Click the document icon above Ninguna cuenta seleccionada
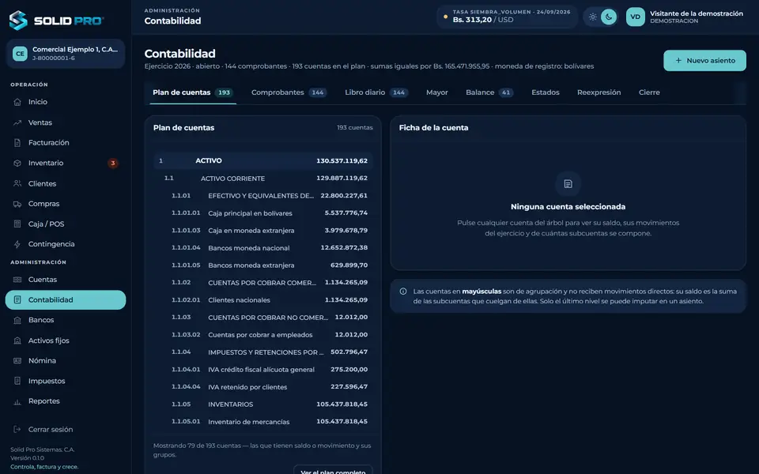This screenshot has height=474, width=759. (568, 184)
